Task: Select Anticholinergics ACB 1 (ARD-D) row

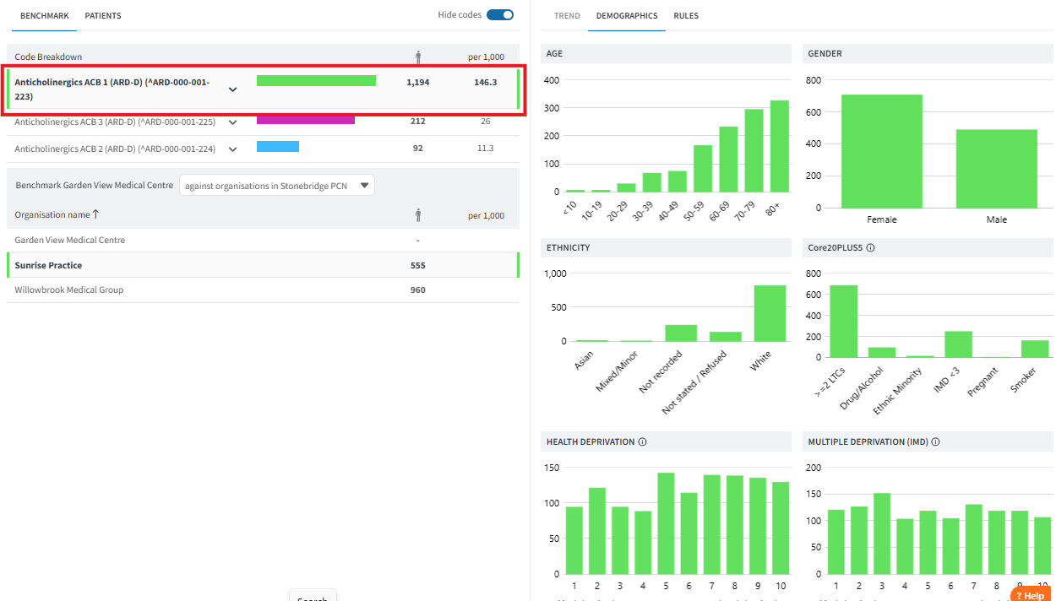Action: pyautogui.click(x=263, y=89)
